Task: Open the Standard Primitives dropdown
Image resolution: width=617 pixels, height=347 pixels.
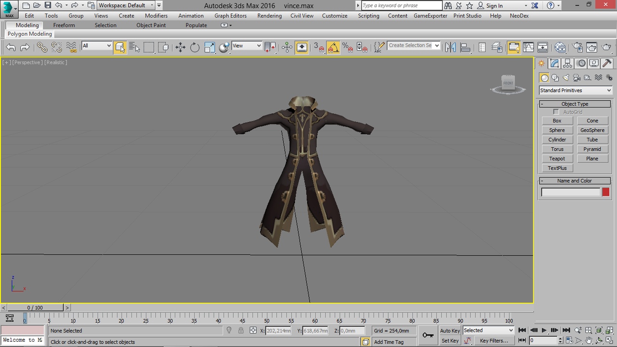Action: pos(575,91)
